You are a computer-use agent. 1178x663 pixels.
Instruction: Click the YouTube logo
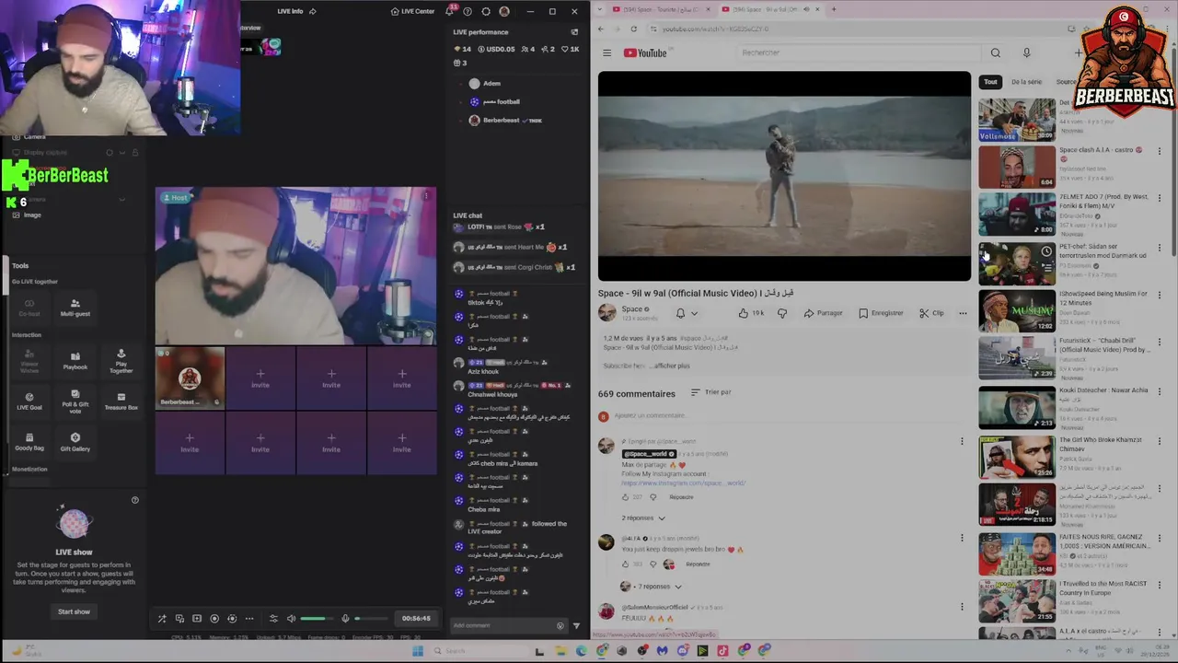[645, 52]
